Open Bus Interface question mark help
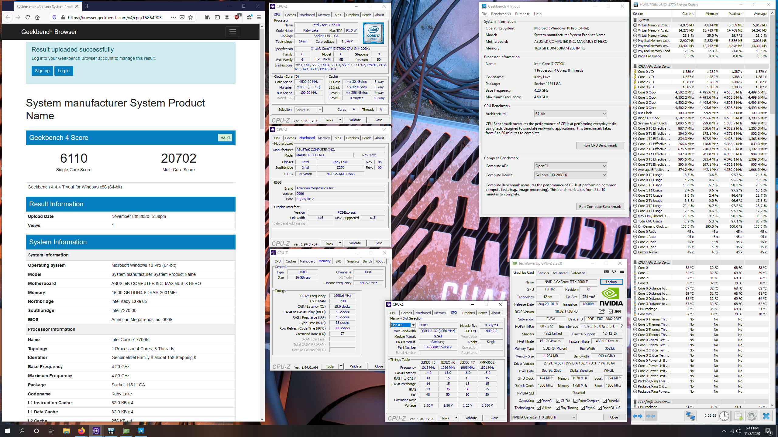778x437 pixels. click(x=622, y=326)
